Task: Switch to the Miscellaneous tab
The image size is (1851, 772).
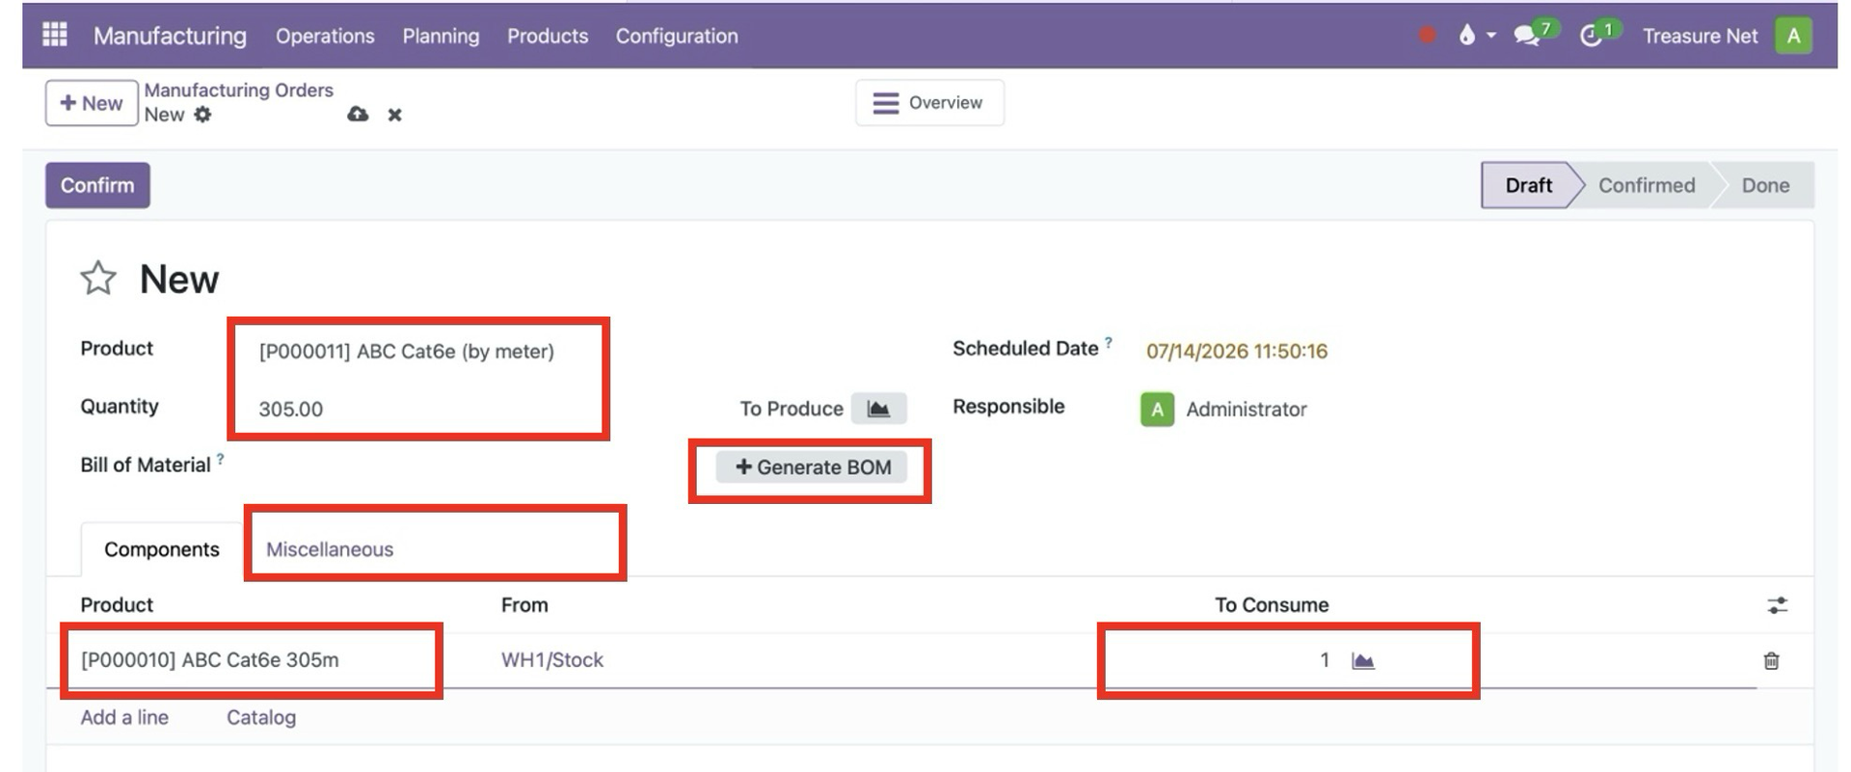Action: 330,549
